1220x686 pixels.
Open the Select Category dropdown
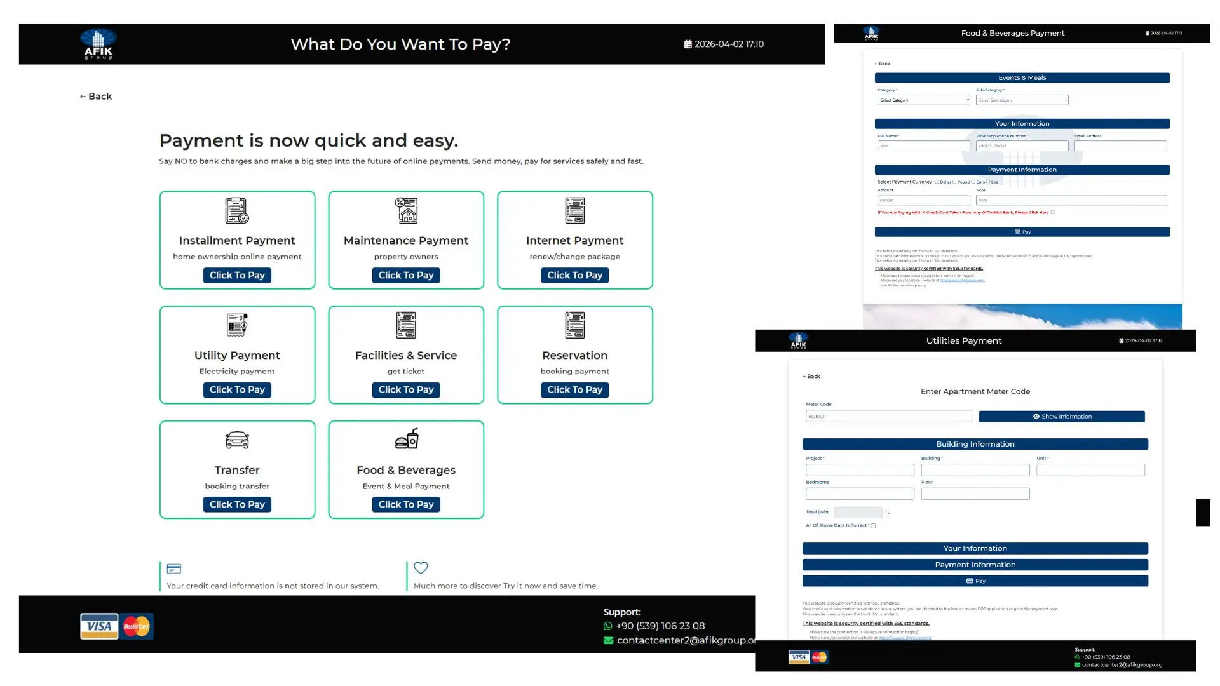click(923, 100)
